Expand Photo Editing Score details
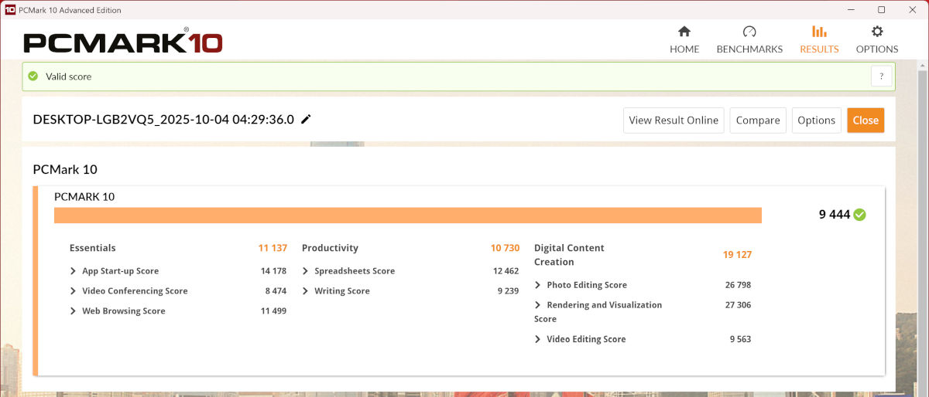Viewport: 929px width, 397px height. pyautogui.click(x=538, y=285)
